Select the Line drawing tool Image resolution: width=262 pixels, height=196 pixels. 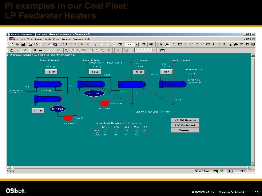[174, 44]
